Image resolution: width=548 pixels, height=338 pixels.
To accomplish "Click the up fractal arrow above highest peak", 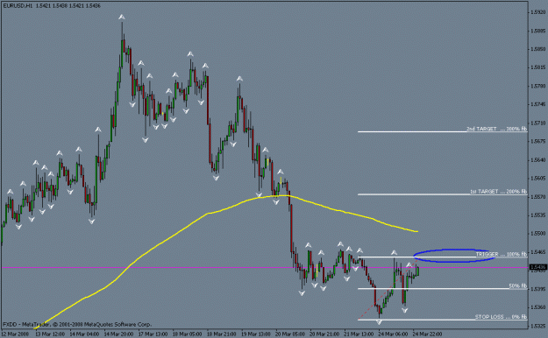I will [122, 17].
